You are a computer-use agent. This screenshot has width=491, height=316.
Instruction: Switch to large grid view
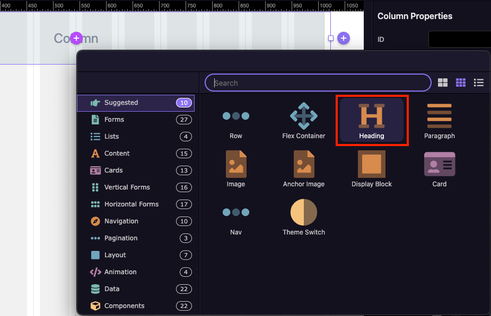(443, 83)
